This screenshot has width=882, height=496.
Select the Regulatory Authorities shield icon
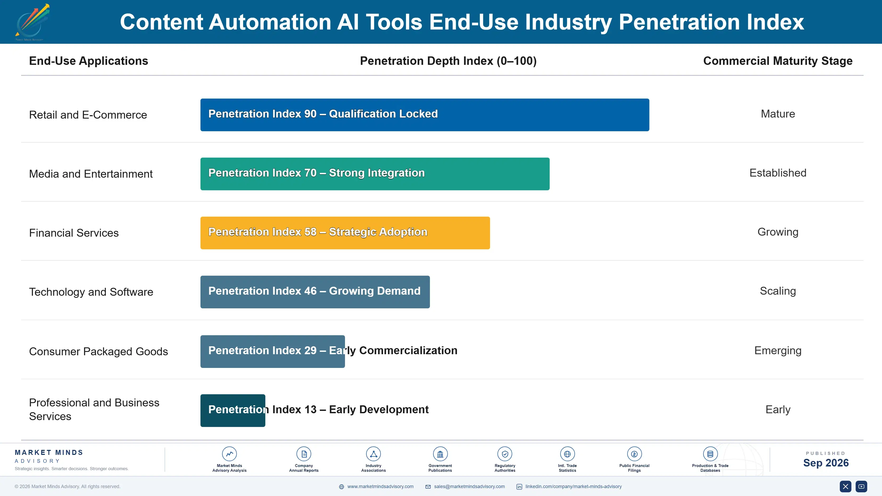(505, 454)
